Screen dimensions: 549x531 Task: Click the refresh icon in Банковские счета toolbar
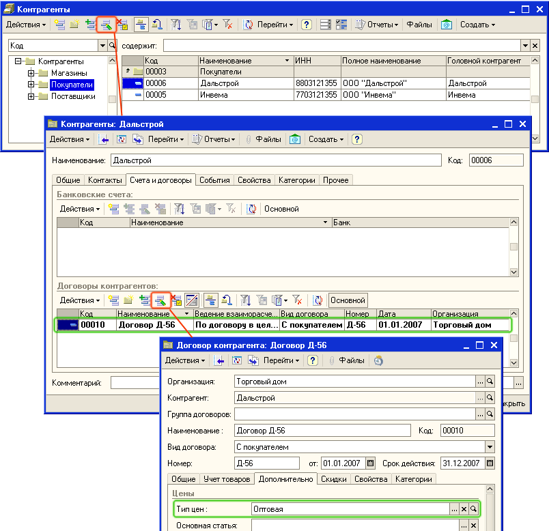(251, 209)
